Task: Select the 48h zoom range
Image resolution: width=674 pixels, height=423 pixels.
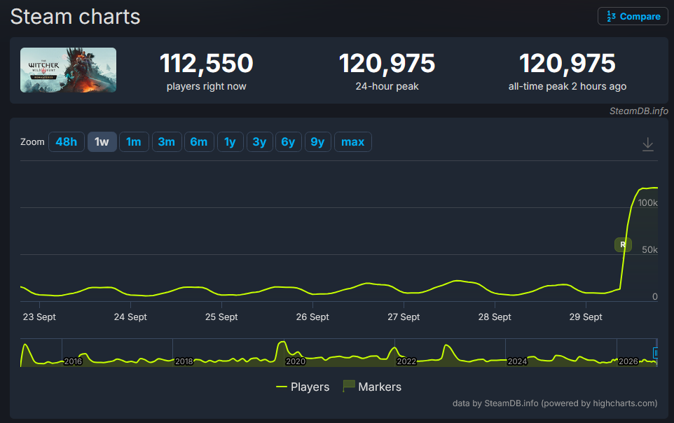Action: tap(66, 142)
